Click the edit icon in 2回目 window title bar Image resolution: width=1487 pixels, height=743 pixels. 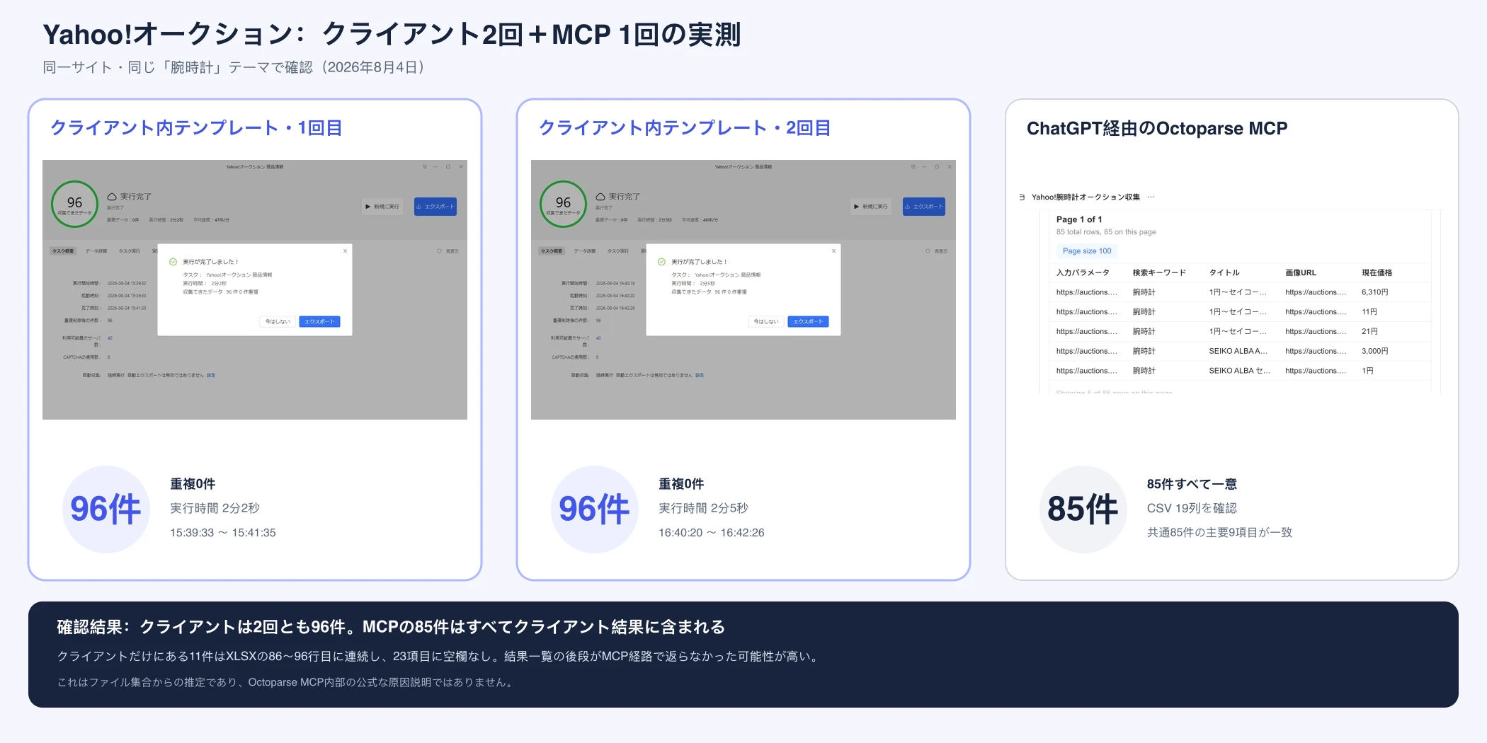913,167
